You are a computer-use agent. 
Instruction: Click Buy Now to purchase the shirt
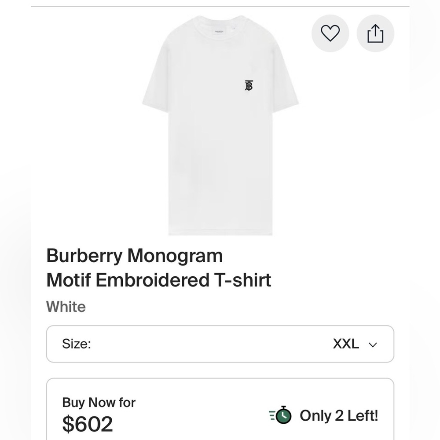pos(98,402)
